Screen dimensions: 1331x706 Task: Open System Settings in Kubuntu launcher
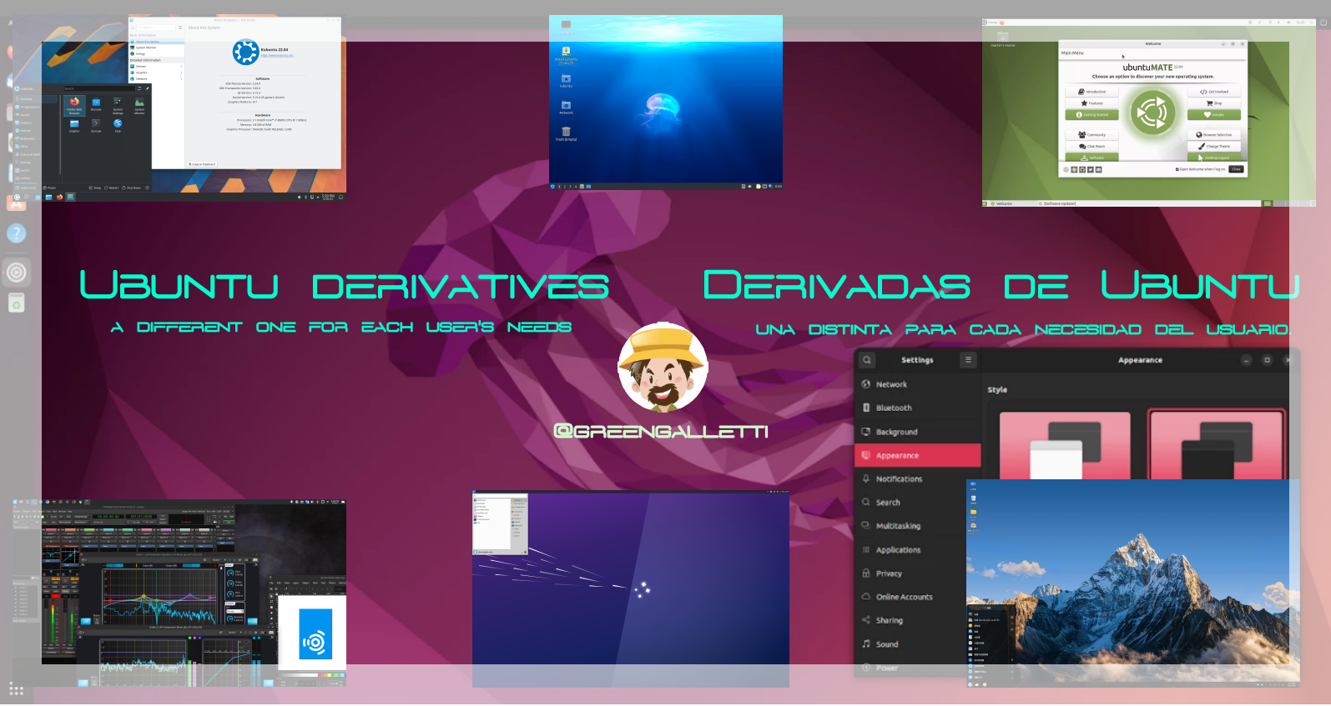point(118,105)
